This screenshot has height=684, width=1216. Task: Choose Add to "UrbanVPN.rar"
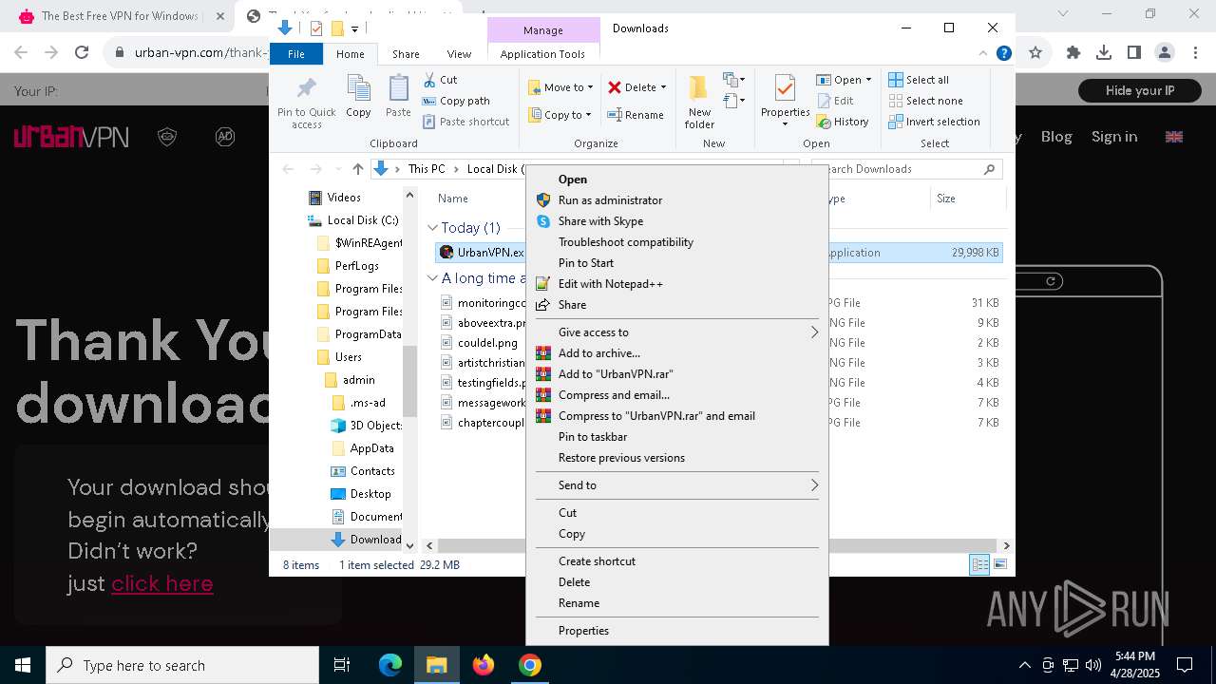click(676, 374)
